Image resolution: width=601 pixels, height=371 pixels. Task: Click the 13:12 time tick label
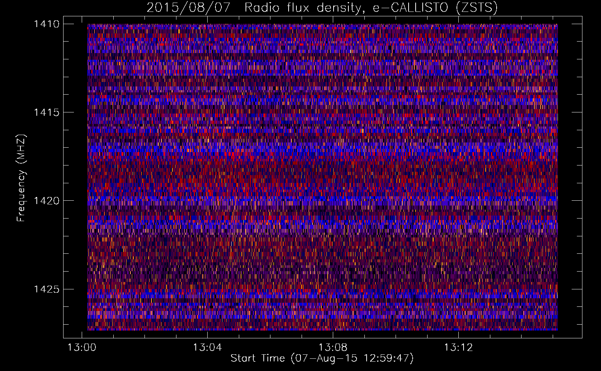pos(459,347)
